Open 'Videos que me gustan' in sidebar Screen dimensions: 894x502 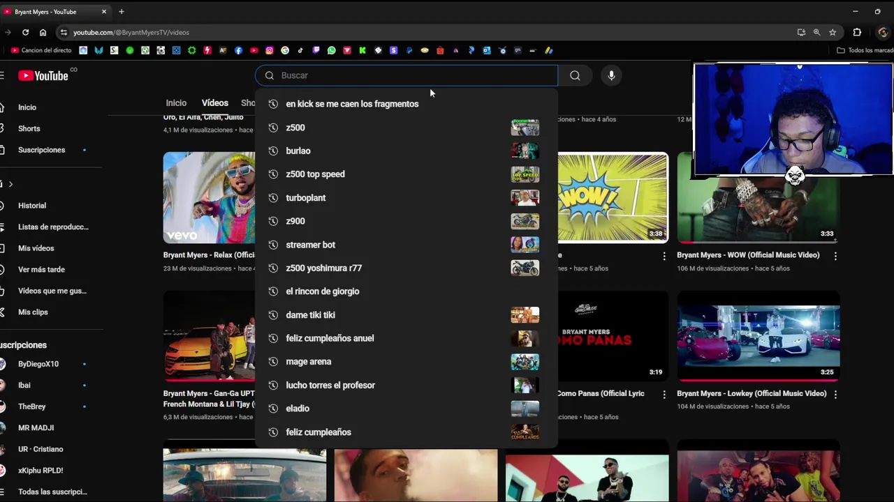(52, 291)
